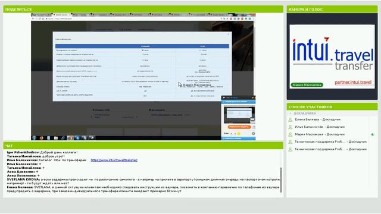Click Анна Даниелян's plus message
Screen dimensions: 381x214
coord(23,172)
